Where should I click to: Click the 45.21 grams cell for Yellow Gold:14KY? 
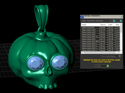(x=104, y=32)
